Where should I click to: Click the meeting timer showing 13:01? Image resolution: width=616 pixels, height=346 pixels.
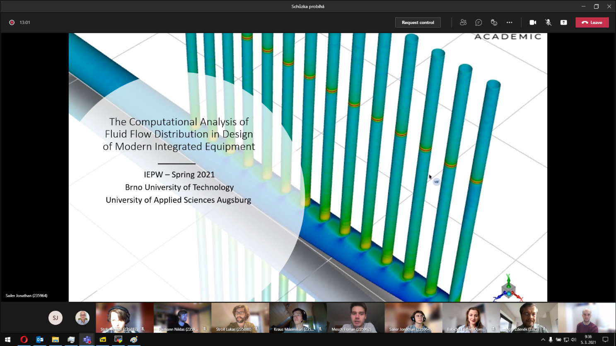pyautogui.click(x=25, y=22)
